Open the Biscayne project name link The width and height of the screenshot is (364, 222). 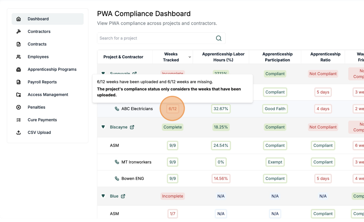pos(119,127)
